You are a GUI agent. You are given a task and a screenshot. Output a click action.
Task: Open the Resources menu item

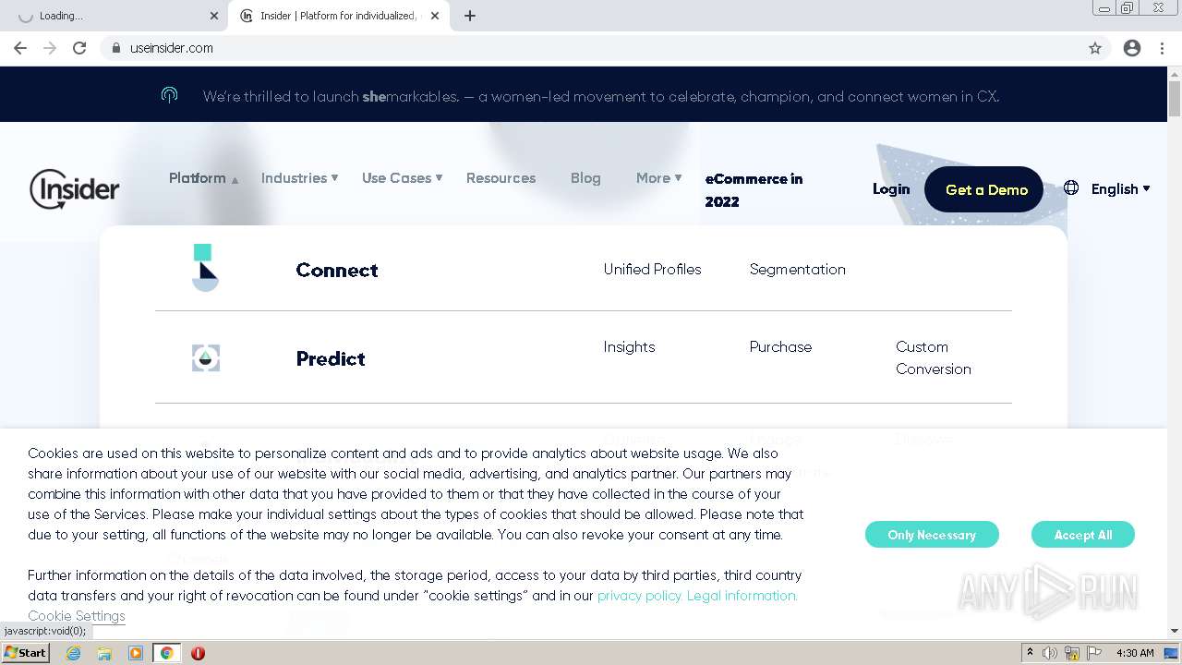pos(501,178)
